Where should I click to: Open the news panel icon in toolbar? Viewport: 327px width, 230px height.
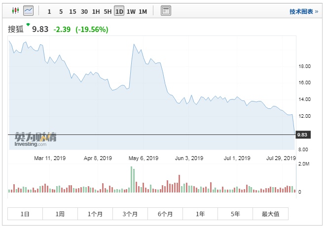(166, 11)
